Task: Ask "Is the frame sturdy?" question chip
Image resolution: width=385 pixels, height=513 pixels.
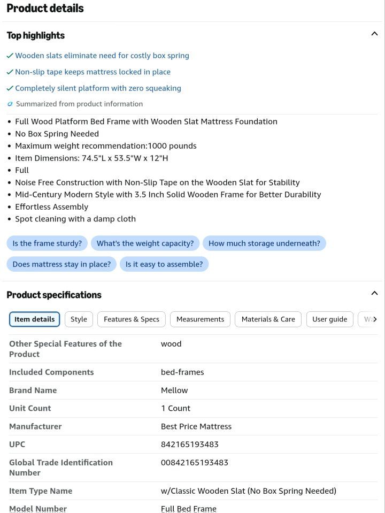Action: tap(47, 243)
